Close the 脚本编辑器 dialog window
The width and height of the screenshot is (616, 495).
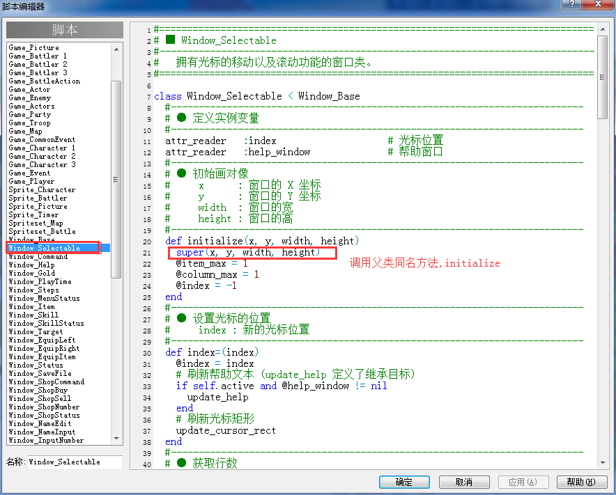598,4
